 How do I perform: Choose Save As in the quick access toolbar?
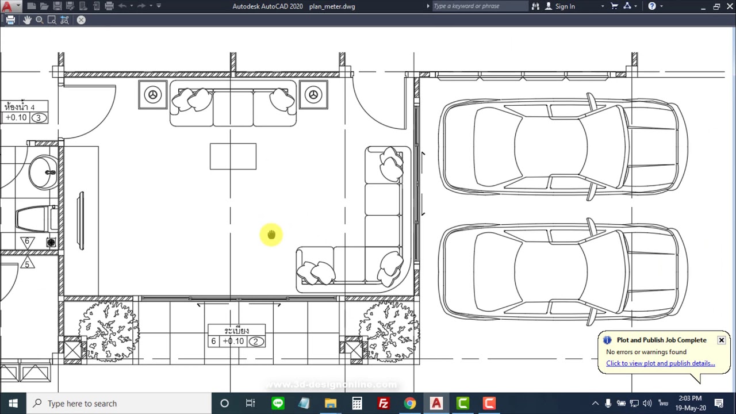70,6
